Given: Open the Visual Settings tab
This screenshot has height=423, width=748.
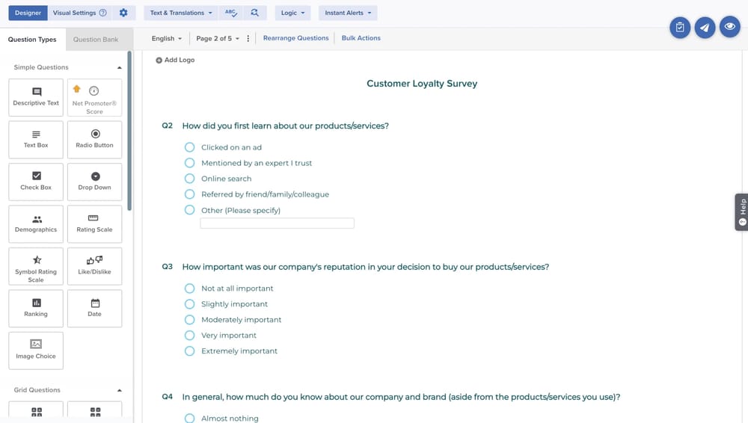Looking at the screenshot, I should tap(79, 13).
